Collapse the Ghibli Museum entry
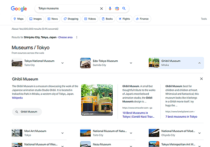Screen dimensions: 210x147 [199, 63]
